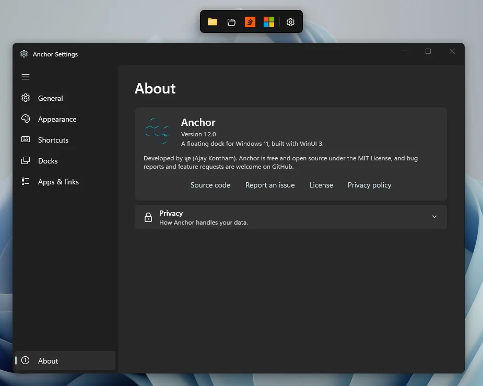Click the "Version 1.2.0" text
483x386 pixels.
click(198, 134)
